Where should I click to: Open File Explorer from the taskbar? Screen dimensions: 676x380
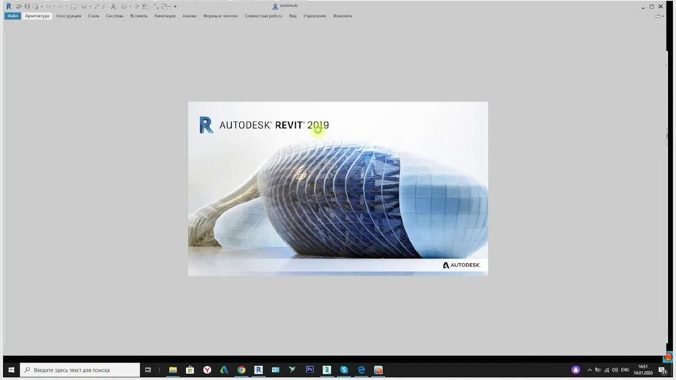(x=173, y=370)
